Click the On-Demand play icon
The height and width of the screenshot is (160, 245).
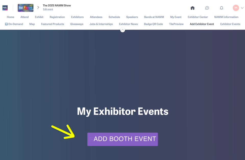[6, 24]
